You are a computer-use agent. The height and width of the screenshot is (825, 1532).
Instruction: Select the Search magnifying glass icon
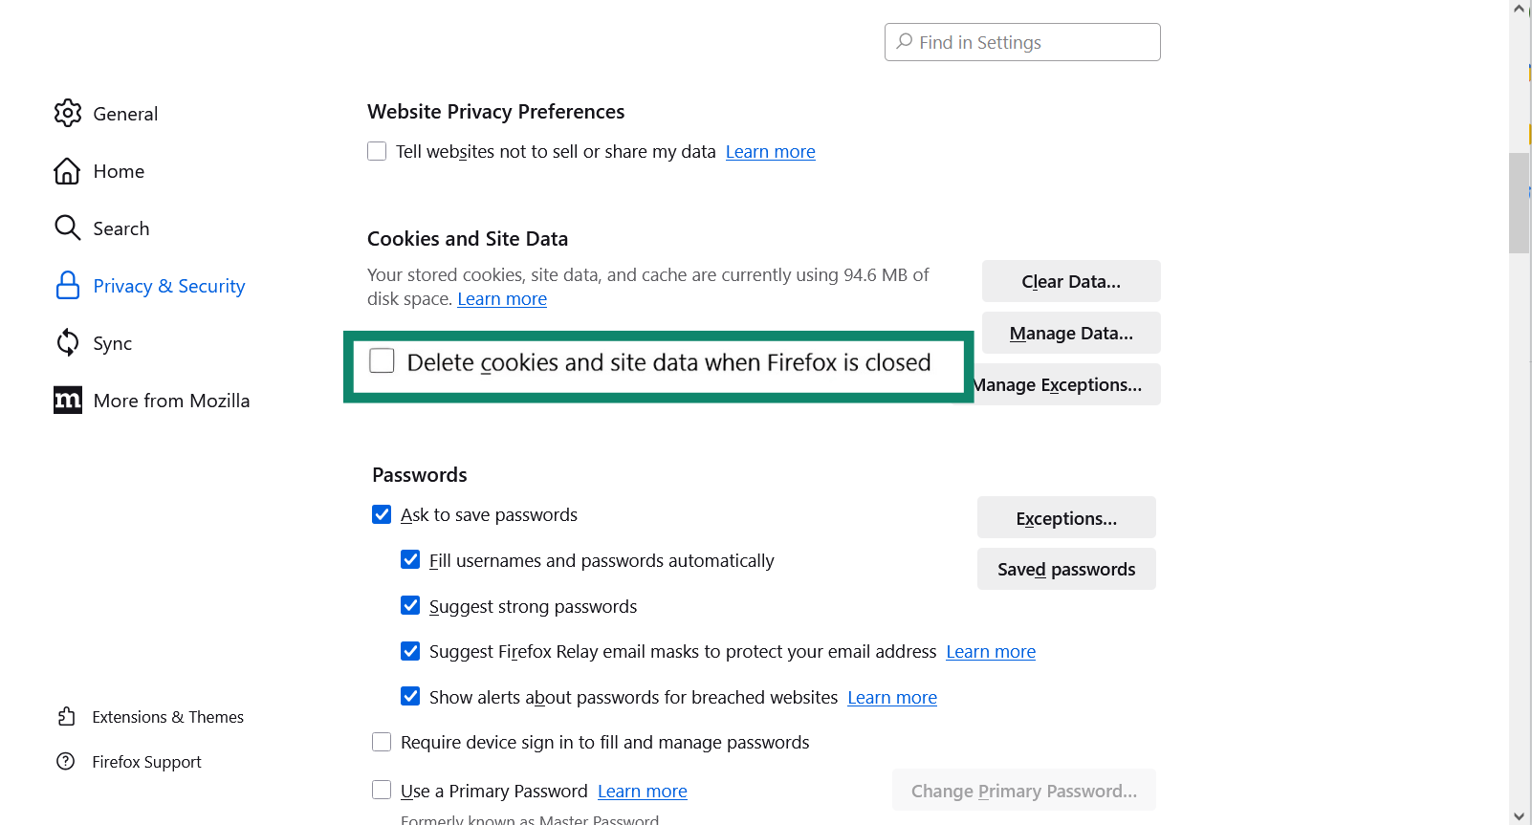[68, 228]
